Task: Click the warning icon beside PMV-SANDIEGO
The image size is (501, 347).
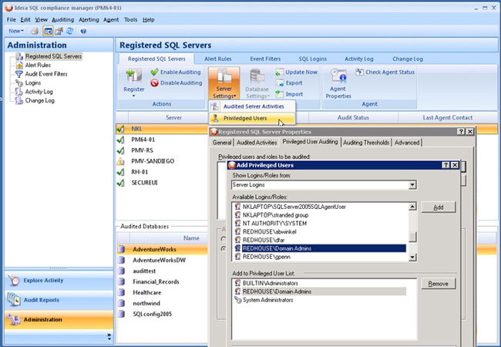Action: [x=120, y=161]
